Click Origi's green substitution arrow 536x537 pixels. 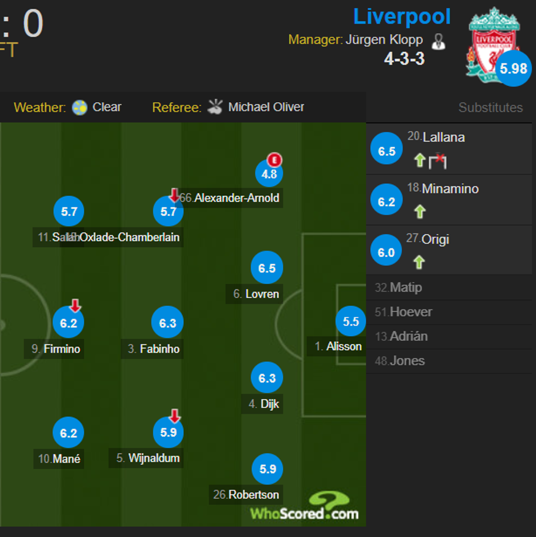[420, 262]
